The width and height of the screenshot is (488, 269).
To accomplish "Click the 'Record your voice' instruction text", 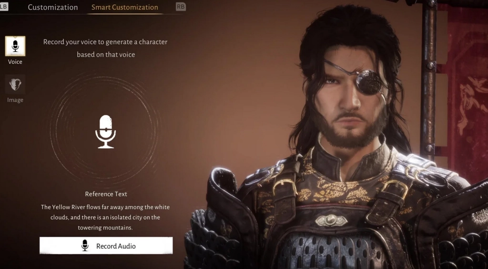I will pos(105,48).
